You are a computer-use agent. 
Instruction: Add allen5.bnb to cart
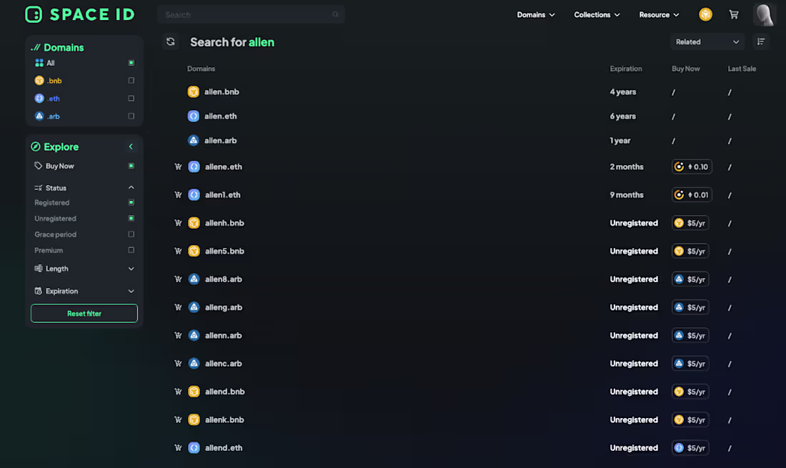pos(178,251)
